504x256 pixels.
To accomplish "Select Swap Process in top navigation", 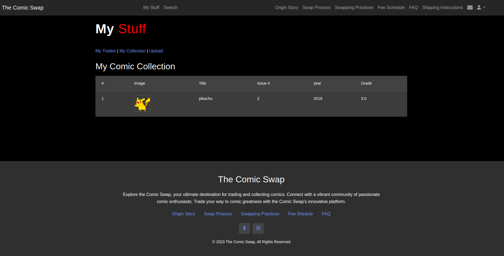I will pos(316,8).
